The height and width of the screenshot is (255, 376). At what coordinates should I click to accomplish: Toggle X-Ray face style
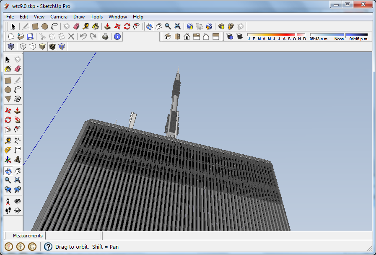pyautogui.click(x=11, y=46)
